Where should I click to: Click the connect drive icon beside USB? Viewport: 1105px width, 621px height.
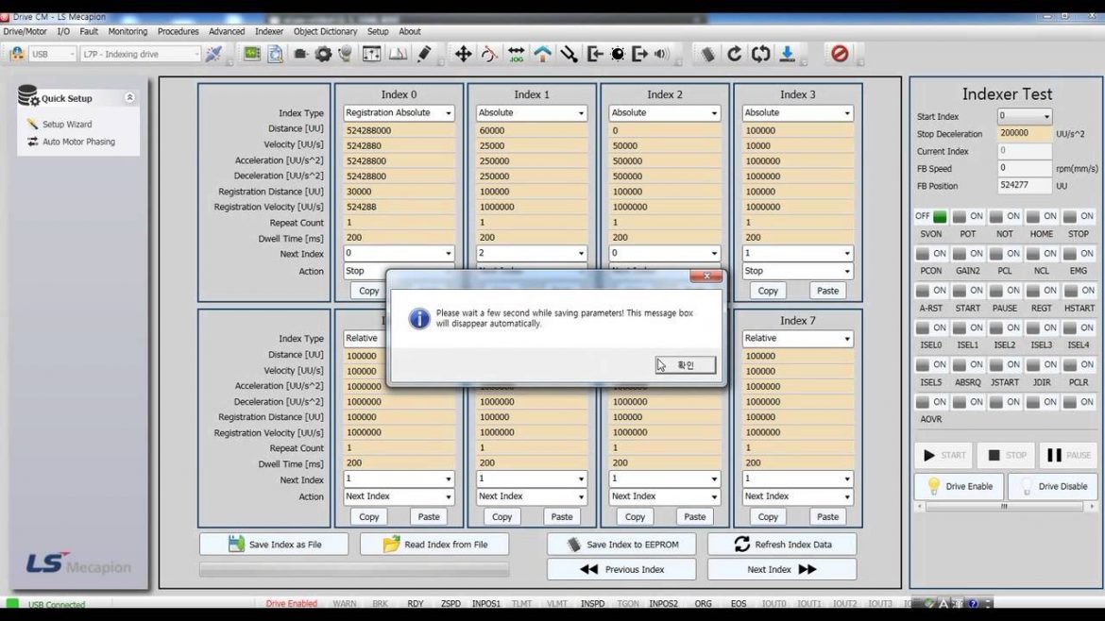point(17,54)
